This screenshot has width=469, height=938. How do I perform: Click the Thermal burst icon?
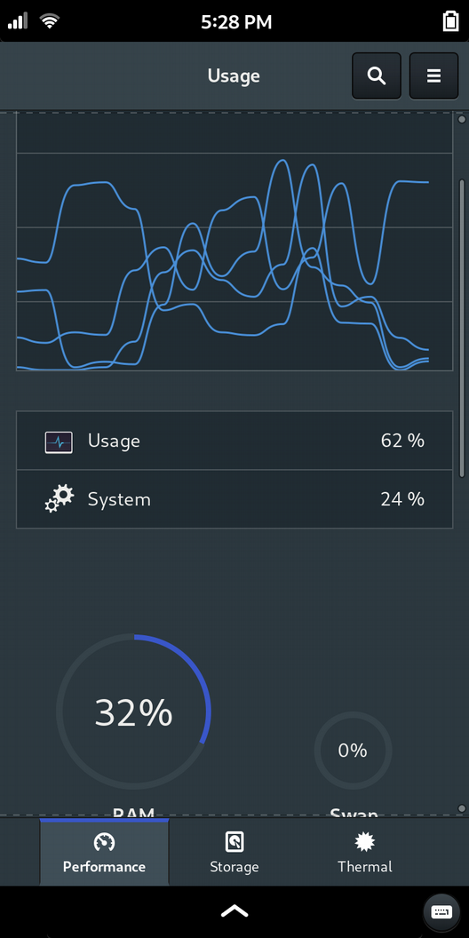tap(365, 842)
